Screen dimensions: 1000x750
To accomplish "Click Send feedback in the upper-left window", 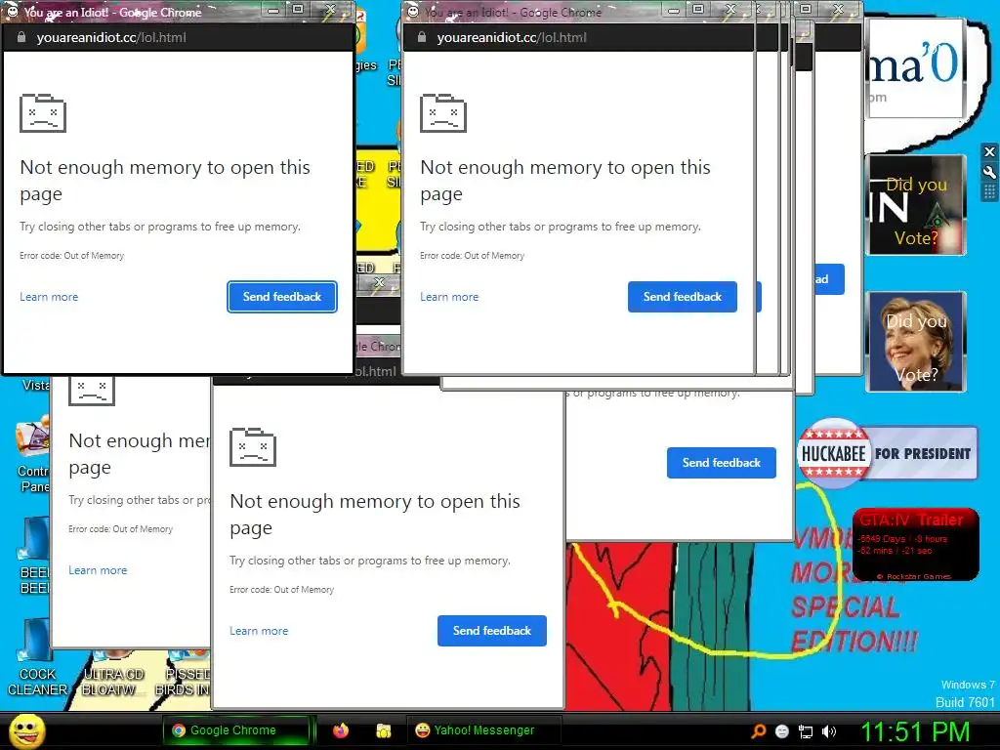I will pos(282,297).
